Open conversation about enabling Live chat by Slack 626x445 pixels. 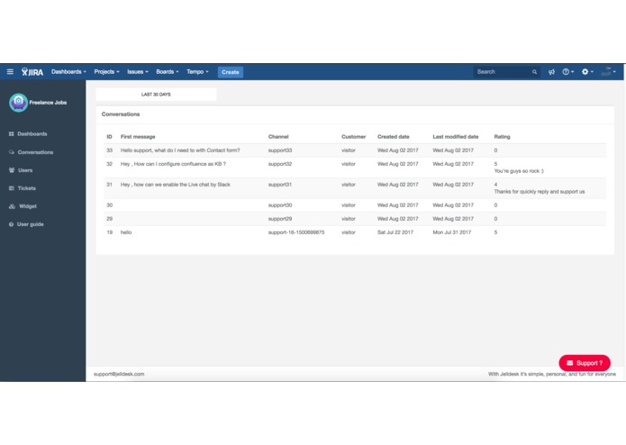tap(176, 185)
